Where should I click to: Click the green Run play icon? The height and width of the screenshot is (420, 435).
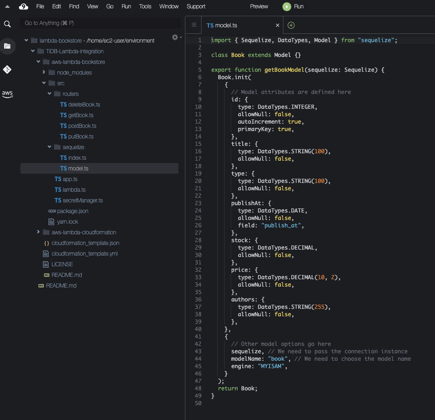pos(287,6)
